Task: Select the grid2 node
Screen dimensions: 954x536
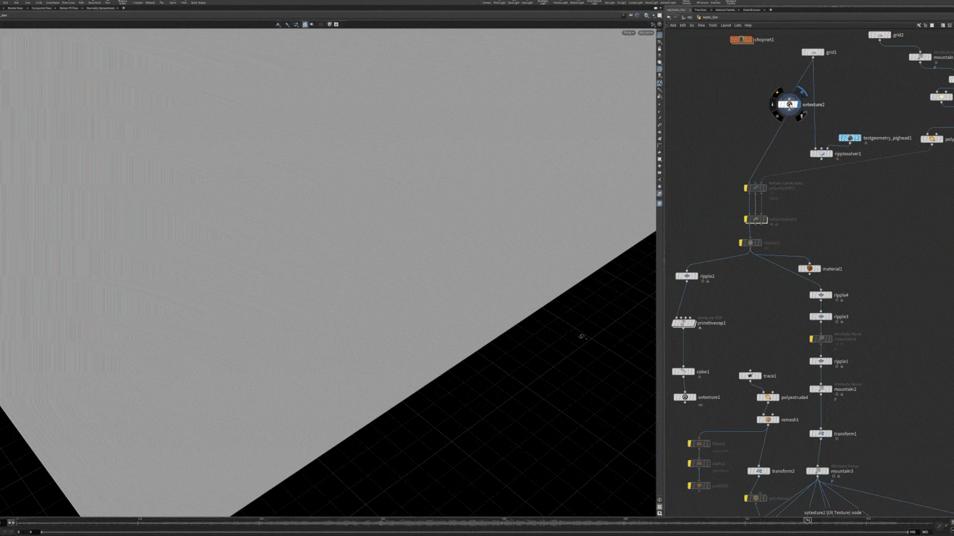Action: point(879,35)
